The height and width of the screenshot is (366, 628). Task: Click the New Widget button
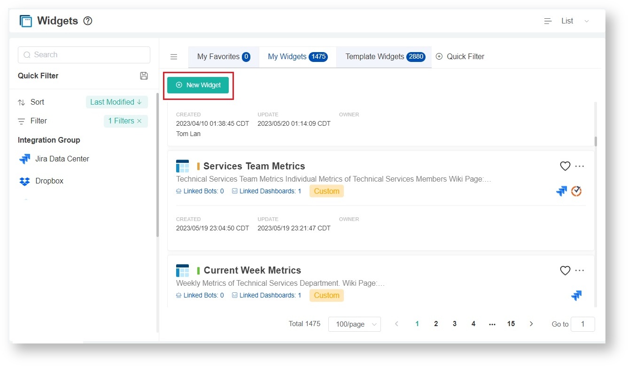198,85
